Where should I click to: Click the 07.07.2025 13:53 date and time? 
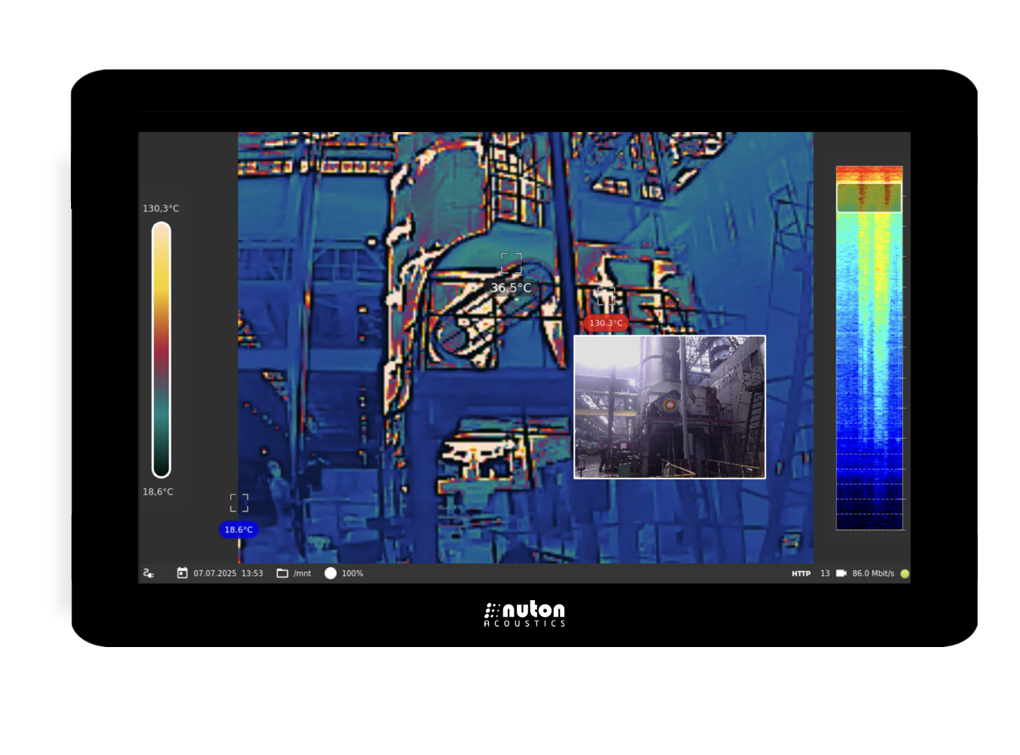[x=228, y=574]
